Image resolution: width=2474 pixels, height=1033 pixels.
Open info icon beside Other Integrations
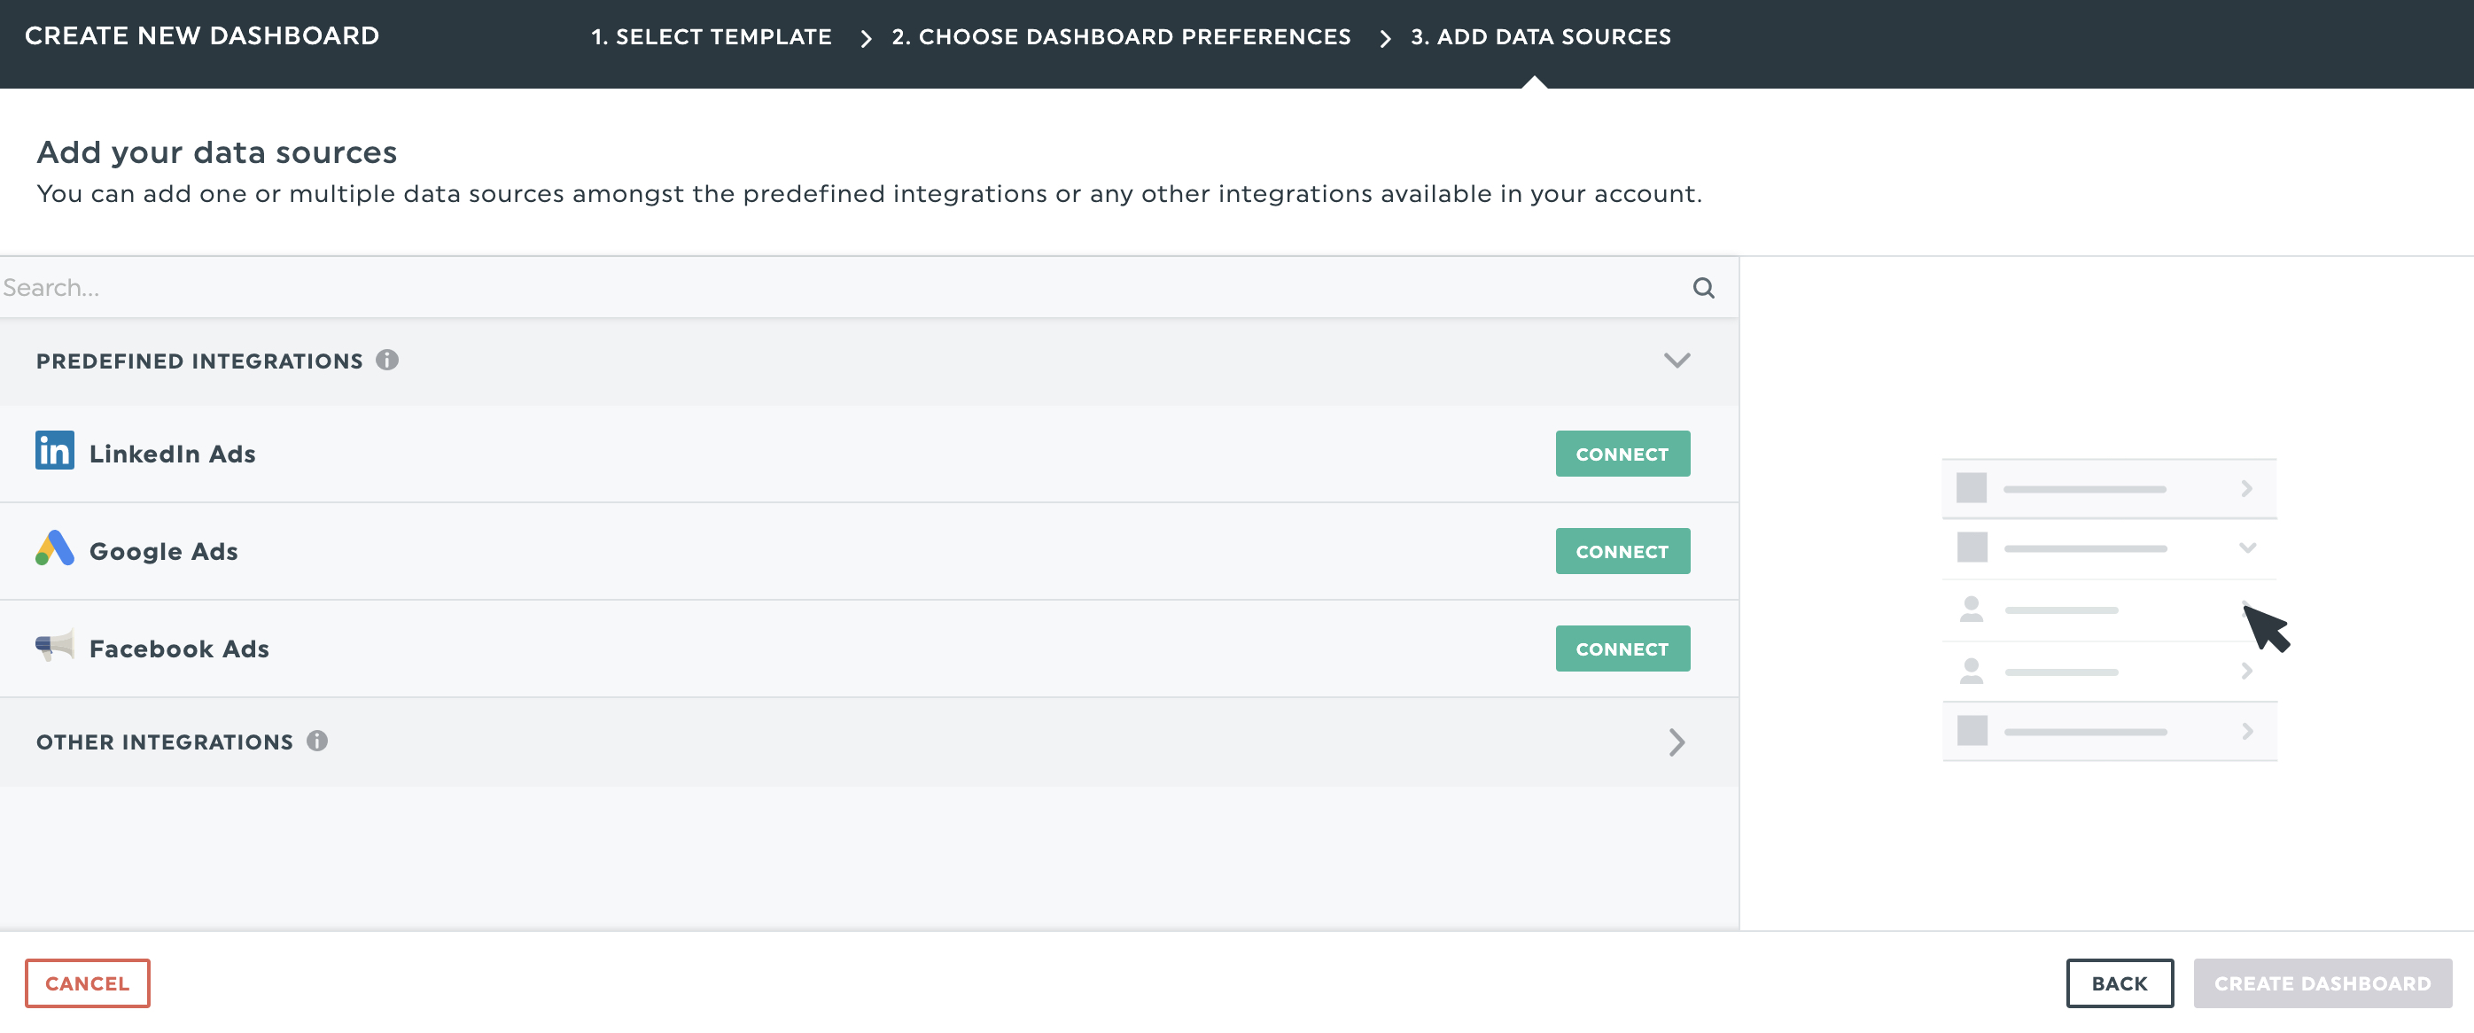click(x=317, y=742)
